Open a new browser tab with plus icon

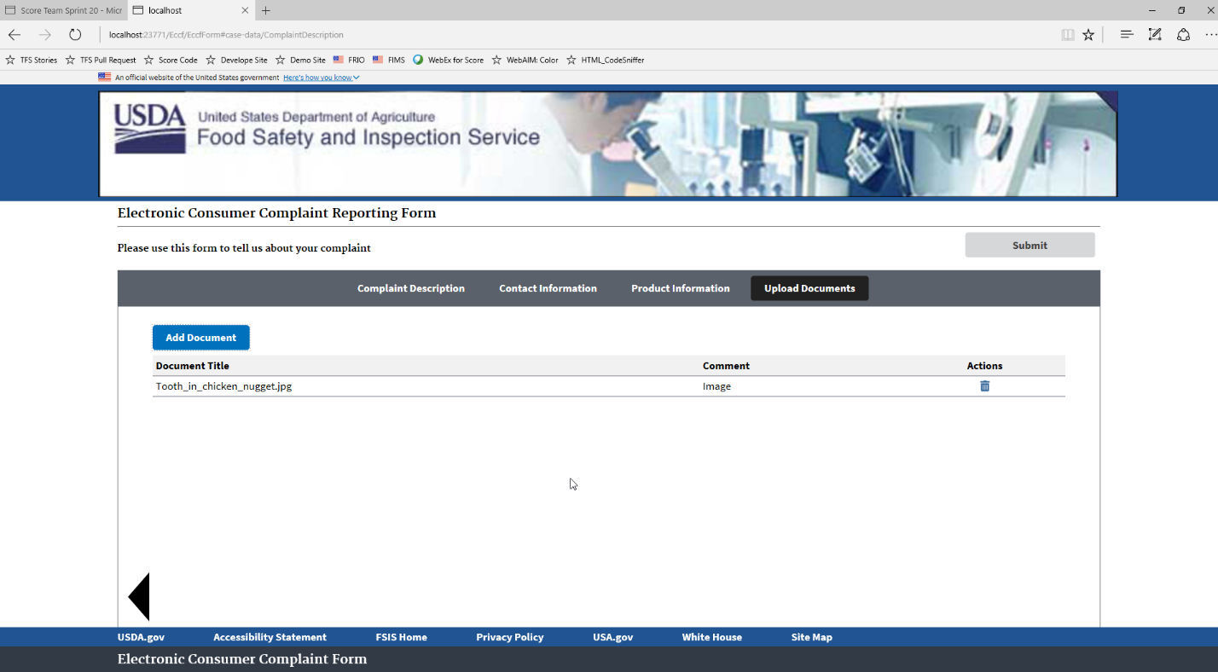[x=266, y=10]
